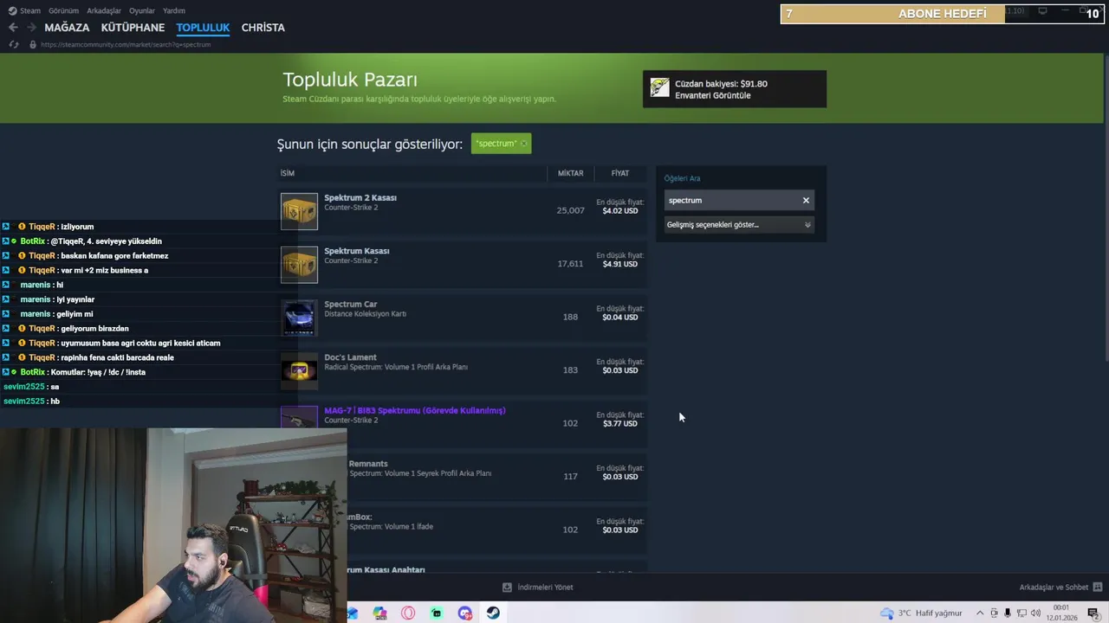Open the Windows notification center icon

tap(1093, 613)
